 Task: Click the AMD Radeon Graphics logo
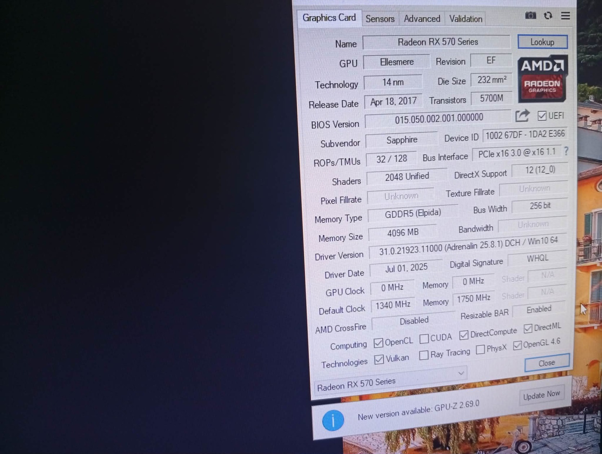[542, 79]
